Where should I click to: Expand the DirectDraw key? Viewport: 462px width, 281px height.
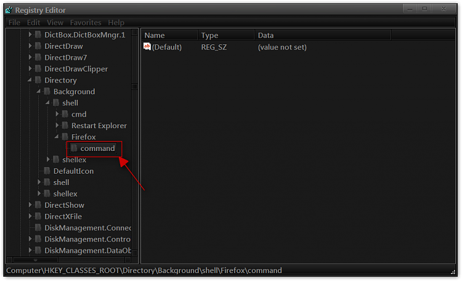coord(30,46)
